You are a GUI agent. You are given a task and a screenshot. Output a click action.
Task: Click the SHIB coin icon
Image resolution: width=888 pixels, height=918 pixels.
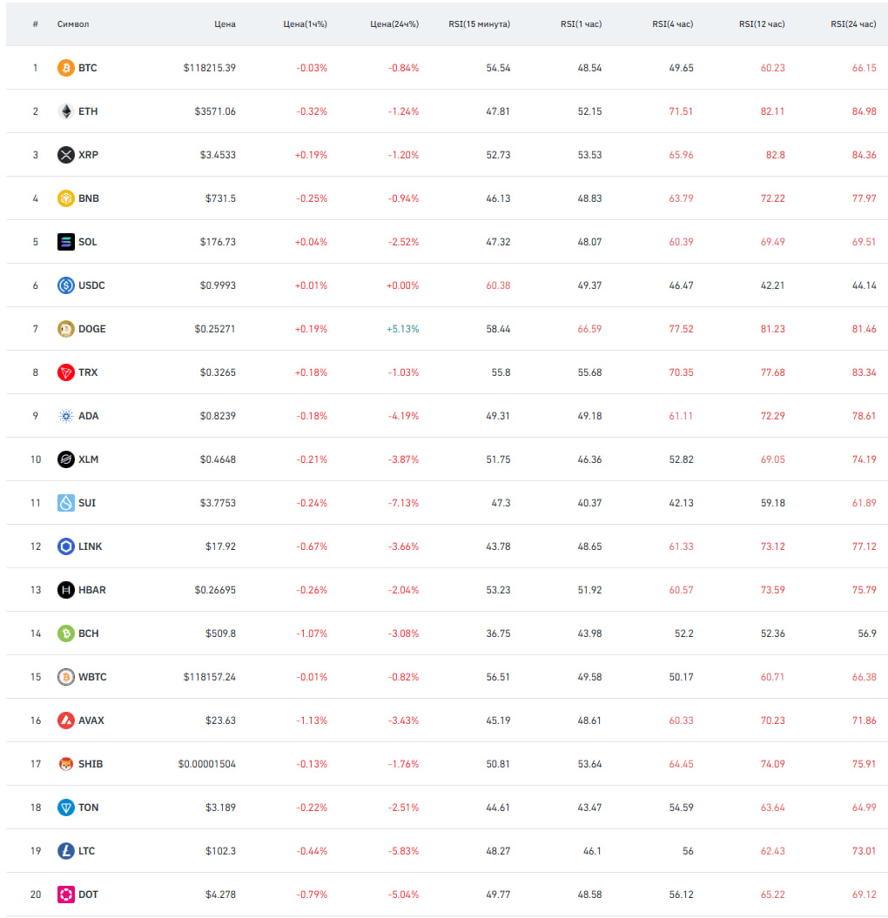pyautogui.click(x=65, y=764)
